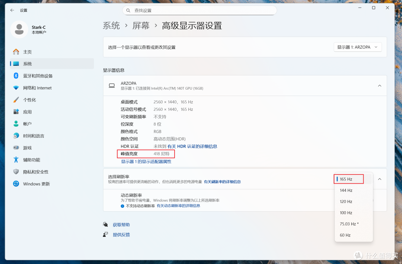Minimize the Settings window

pos(360,8)
